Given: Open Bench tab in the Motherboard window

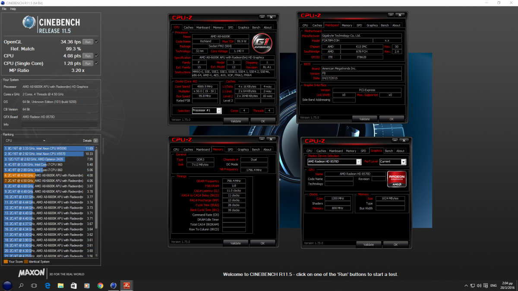Looking at the screenshot, I should (385, 25).
